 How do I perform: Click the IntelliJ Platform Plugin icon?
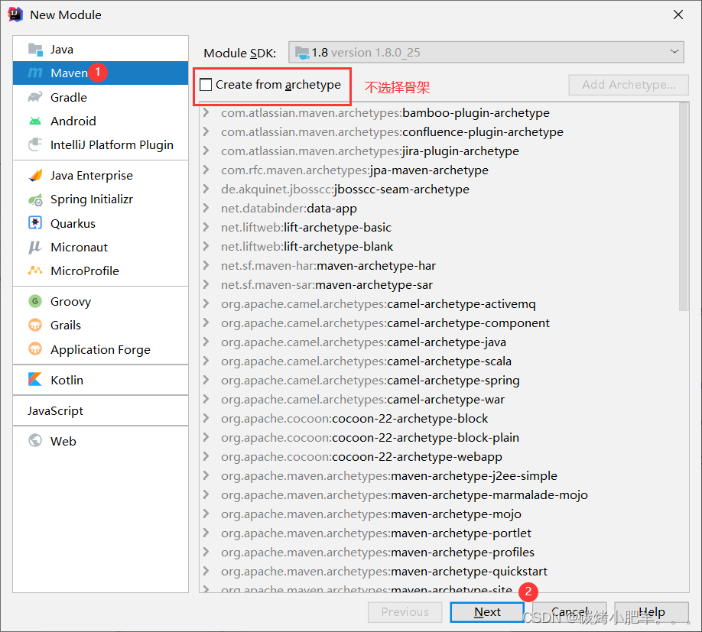click(x=35, y=145)
